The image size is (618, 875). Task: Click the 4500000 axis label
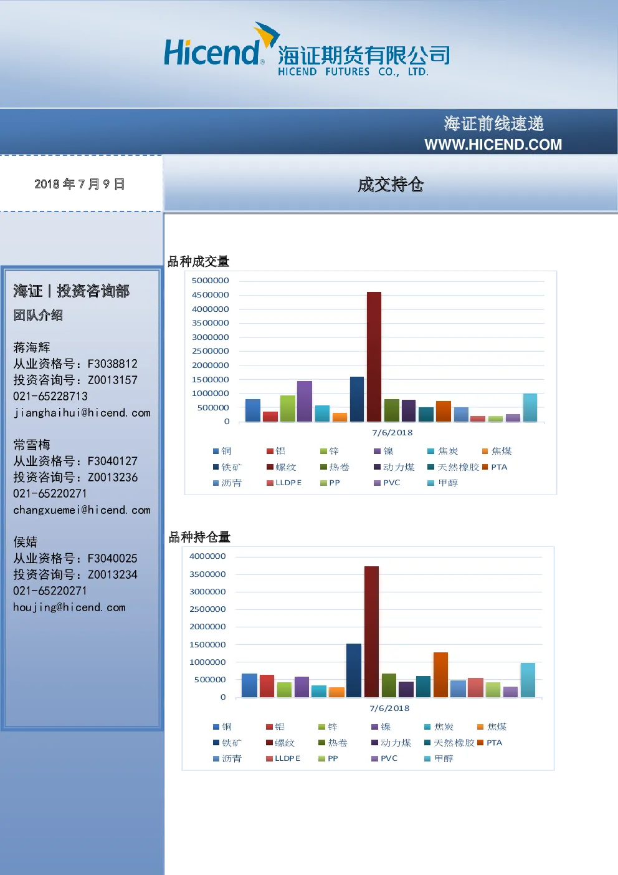point(211,295)
